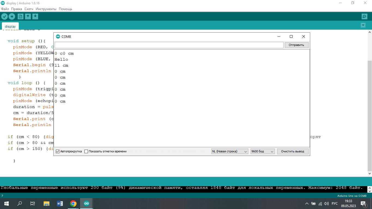
Task: Open a sketch using up-arrow icon
Action: pyautogui.click(x=28, y=17)
